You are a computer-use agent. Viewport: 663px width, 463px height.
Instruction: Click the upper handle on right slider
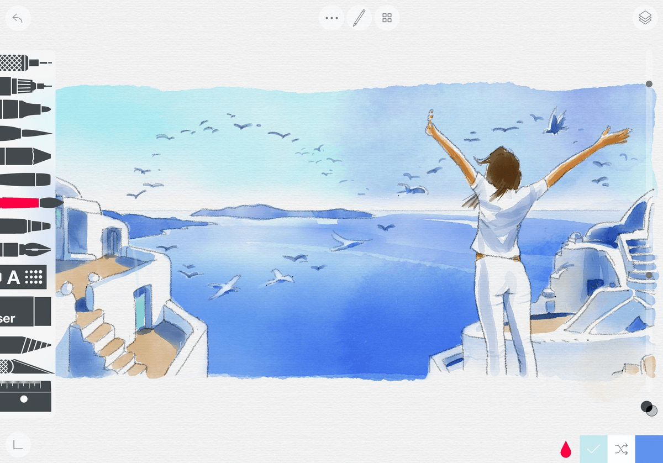click(649, 84)
